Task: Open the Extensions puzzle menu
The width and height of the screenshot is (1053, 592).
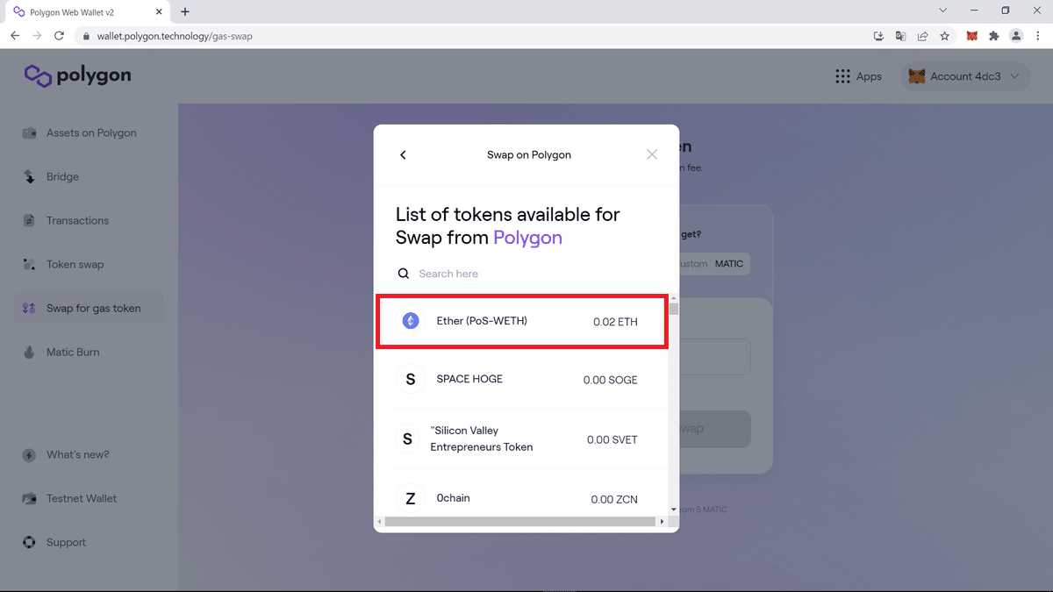Action: pyautogui.click(x=994, y=36)
